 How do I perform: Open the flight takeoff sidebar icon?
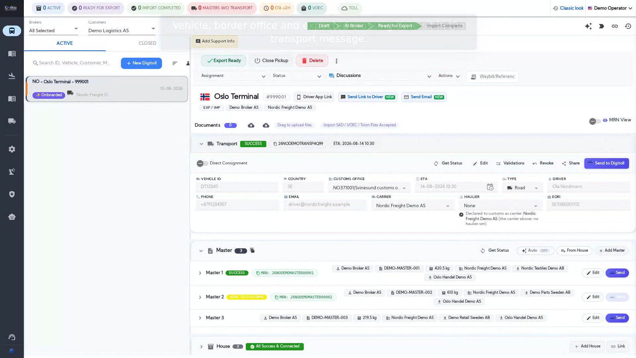[x=12, y=76]
